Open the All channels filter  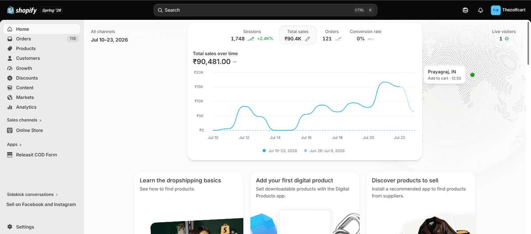pos(103,32)
